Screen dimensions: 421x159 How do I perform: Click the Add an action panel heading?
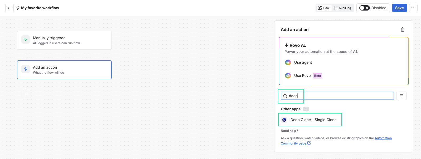(x=295, y=29)
